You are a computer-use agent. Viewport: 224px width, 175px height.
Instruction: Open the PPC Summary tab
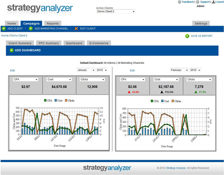point(49,43)
